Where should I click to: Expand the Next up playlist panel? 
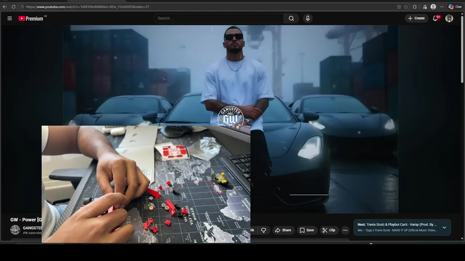(x=444, y=227)
